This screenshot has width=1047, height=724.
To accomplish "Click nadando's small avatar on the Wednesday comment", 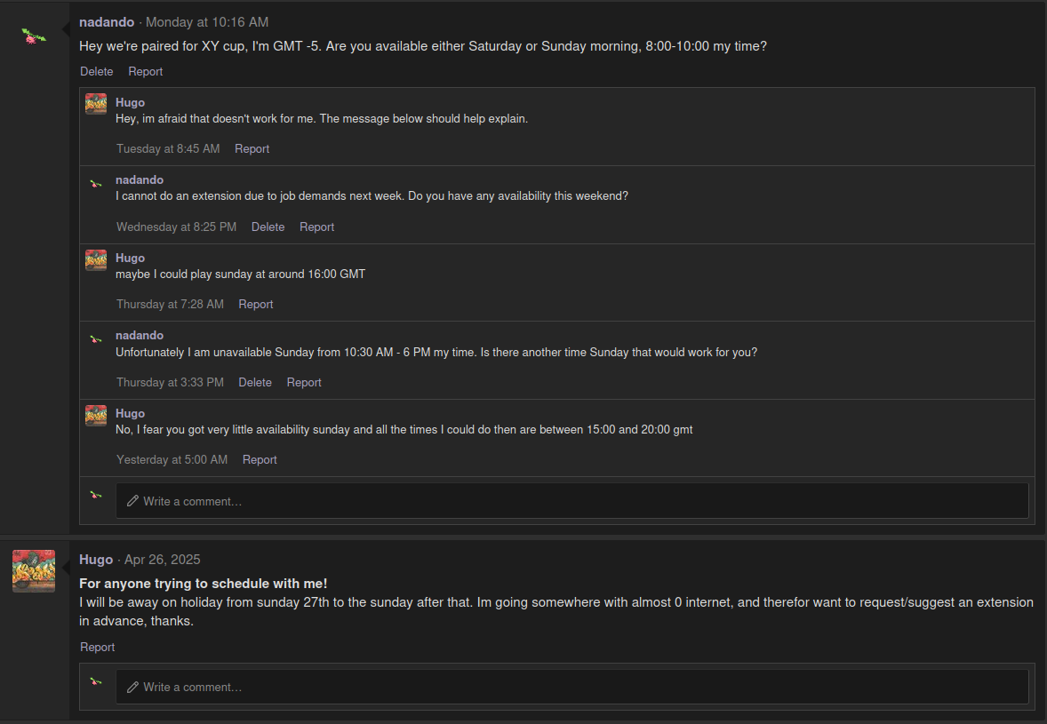I will pyautogui.click(x=96, y=184).
